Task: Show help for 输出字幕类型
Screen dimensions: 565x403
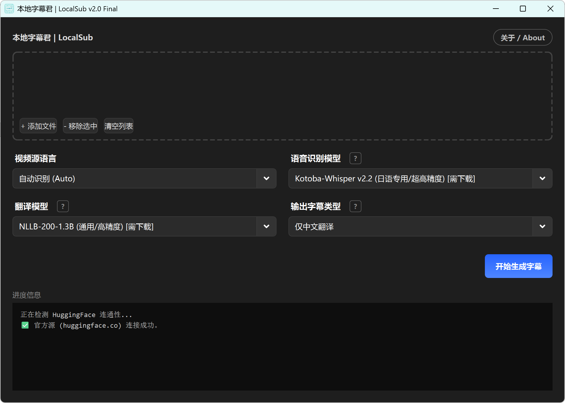Action: pyautogui.click(x=355, y=206)
